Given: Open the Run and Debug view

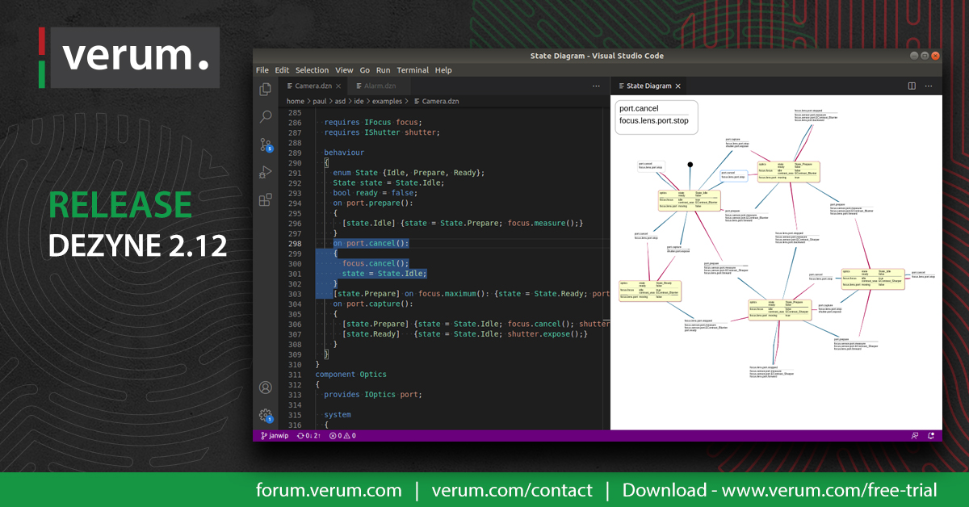Looking at the screenshot, I should [x=265, y=172].
